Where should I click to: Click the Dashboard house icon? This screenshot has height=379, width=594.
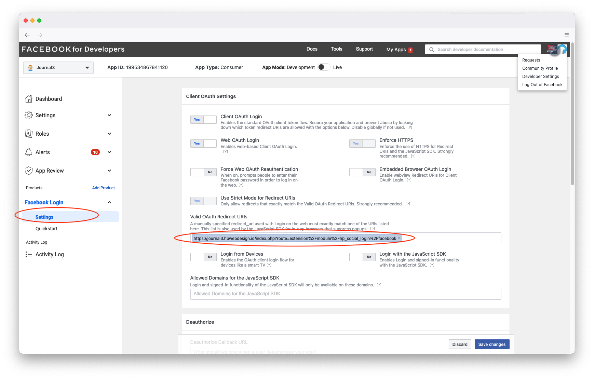pos(29,99)
